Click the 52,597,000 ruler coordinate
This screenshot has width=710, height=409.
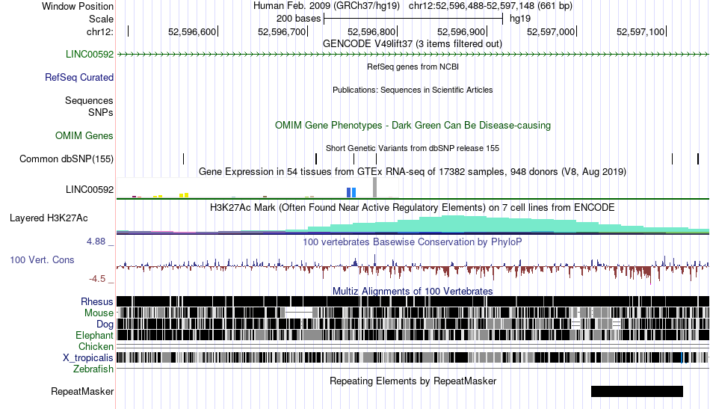click(551, 31)
